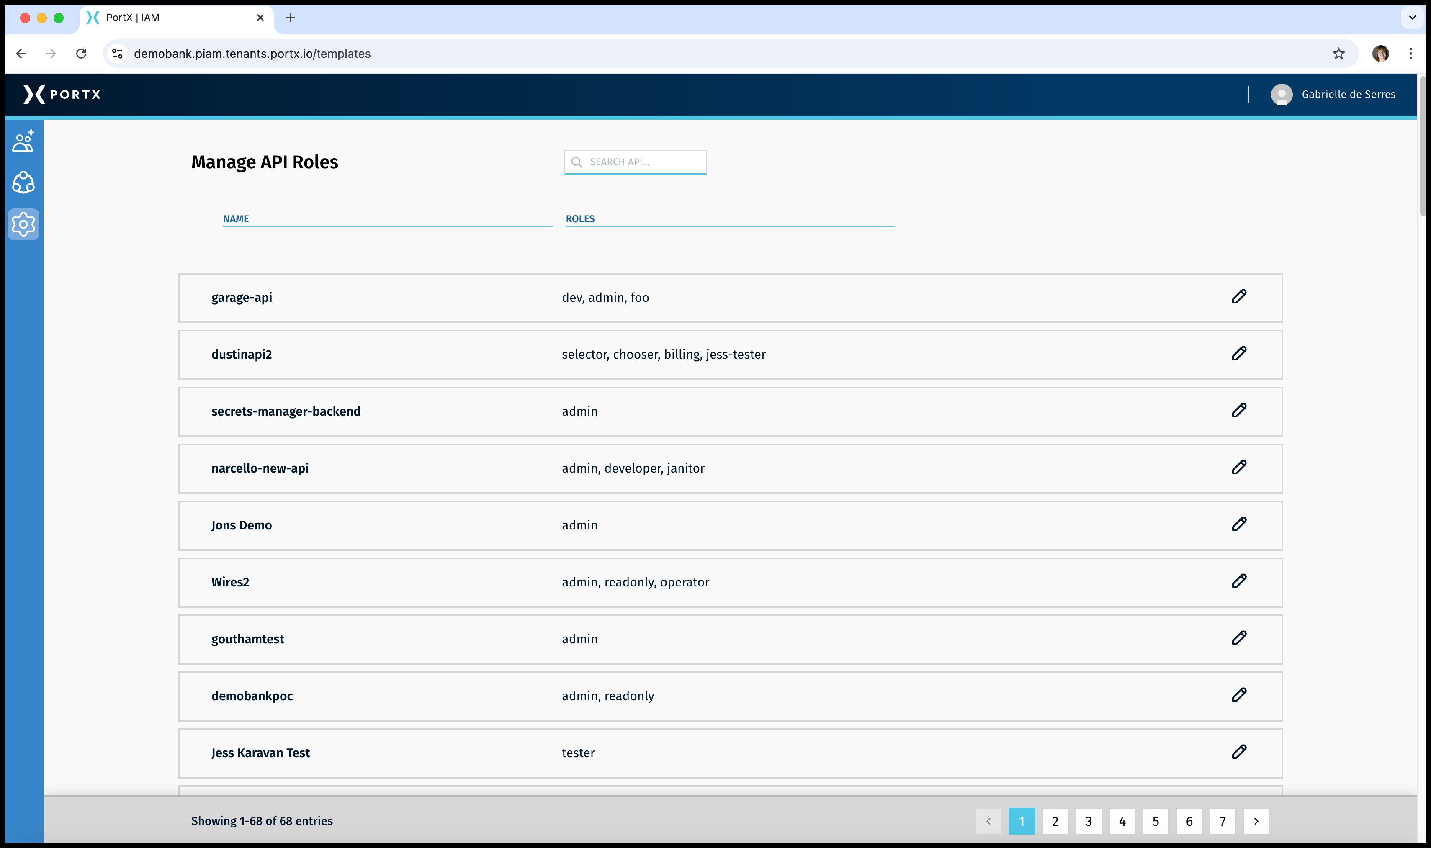Click the Gabrielle de Serres profile avatar
Viewport: 1431px width, 848px height.
tap(1282, 94)
